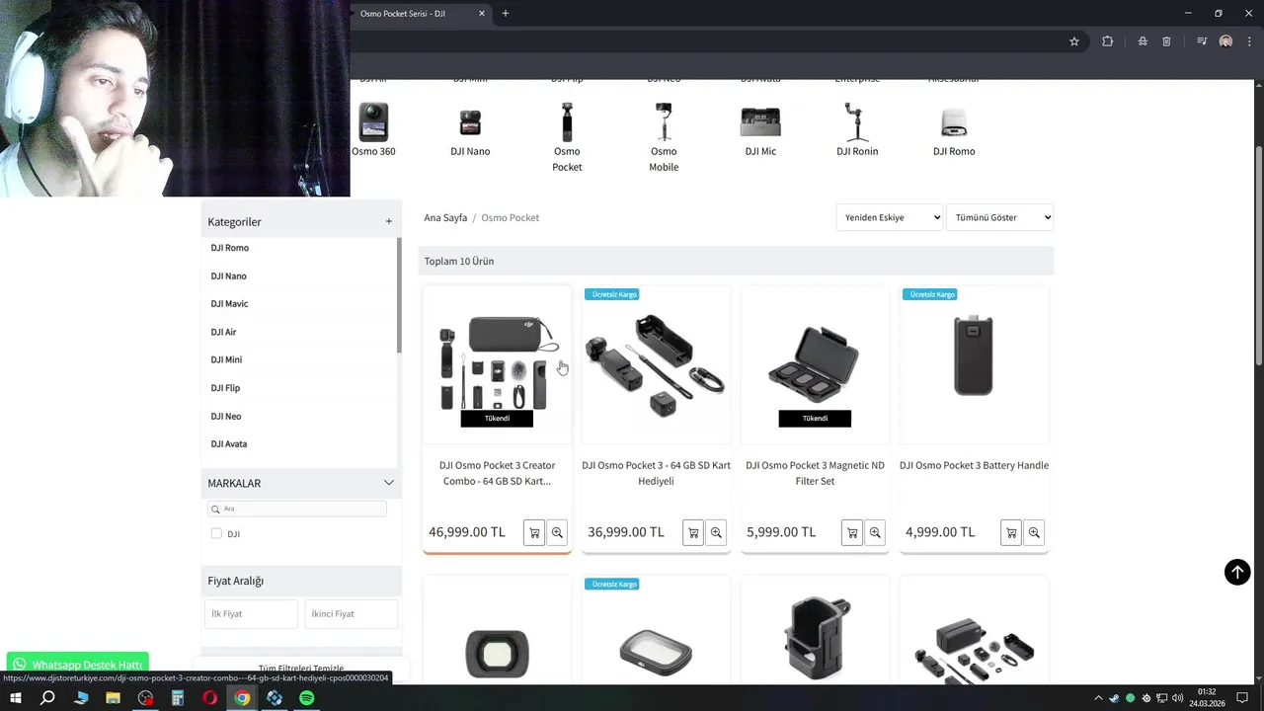The image size is (1264, 711).
Task: Select DJI Neo category
Action: pos(226,416)
